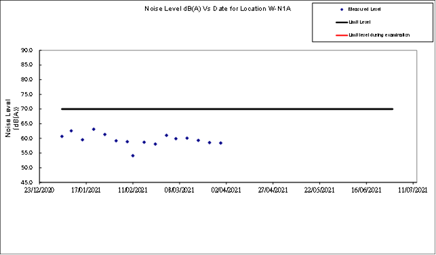Viewport: 436px width, 255px height.
Task: Click the 45.0 y-axis label
Action: (27, 182)
